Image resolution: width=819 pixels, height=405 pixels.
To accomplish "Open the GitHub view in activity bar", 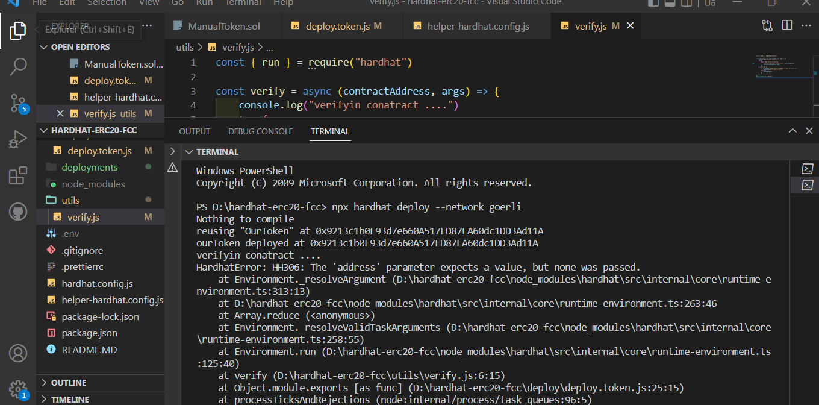I will (x=18, y=212).
